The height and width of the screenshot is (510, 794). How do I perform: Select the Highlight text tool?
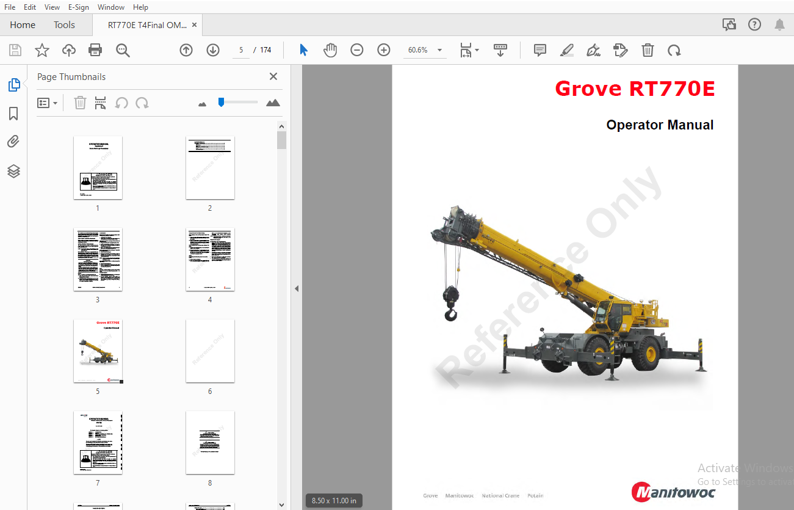click(567, 50)
